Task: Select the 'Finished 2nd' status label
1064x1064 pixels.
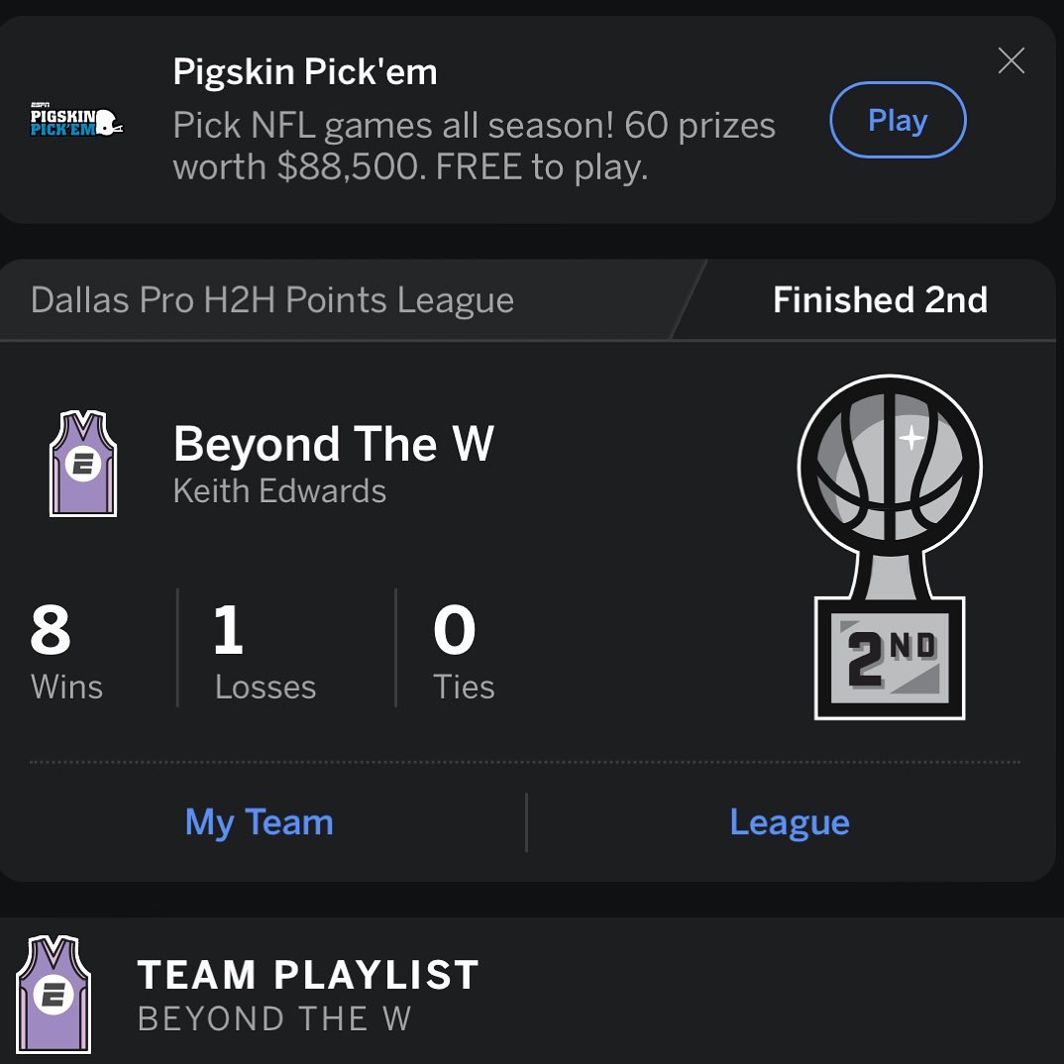Action: [880, 300]
